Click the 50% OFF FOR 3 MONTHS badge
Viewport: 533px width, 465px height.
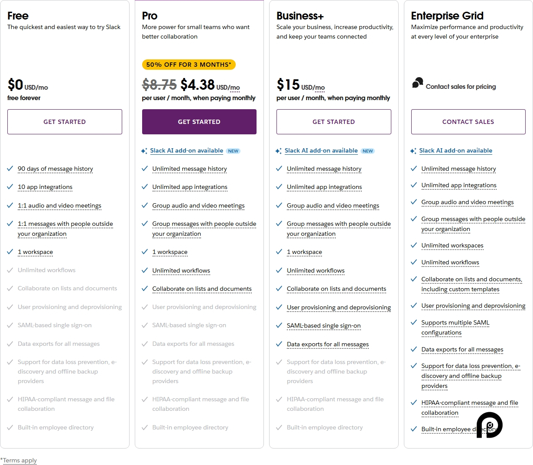point(189,64)
